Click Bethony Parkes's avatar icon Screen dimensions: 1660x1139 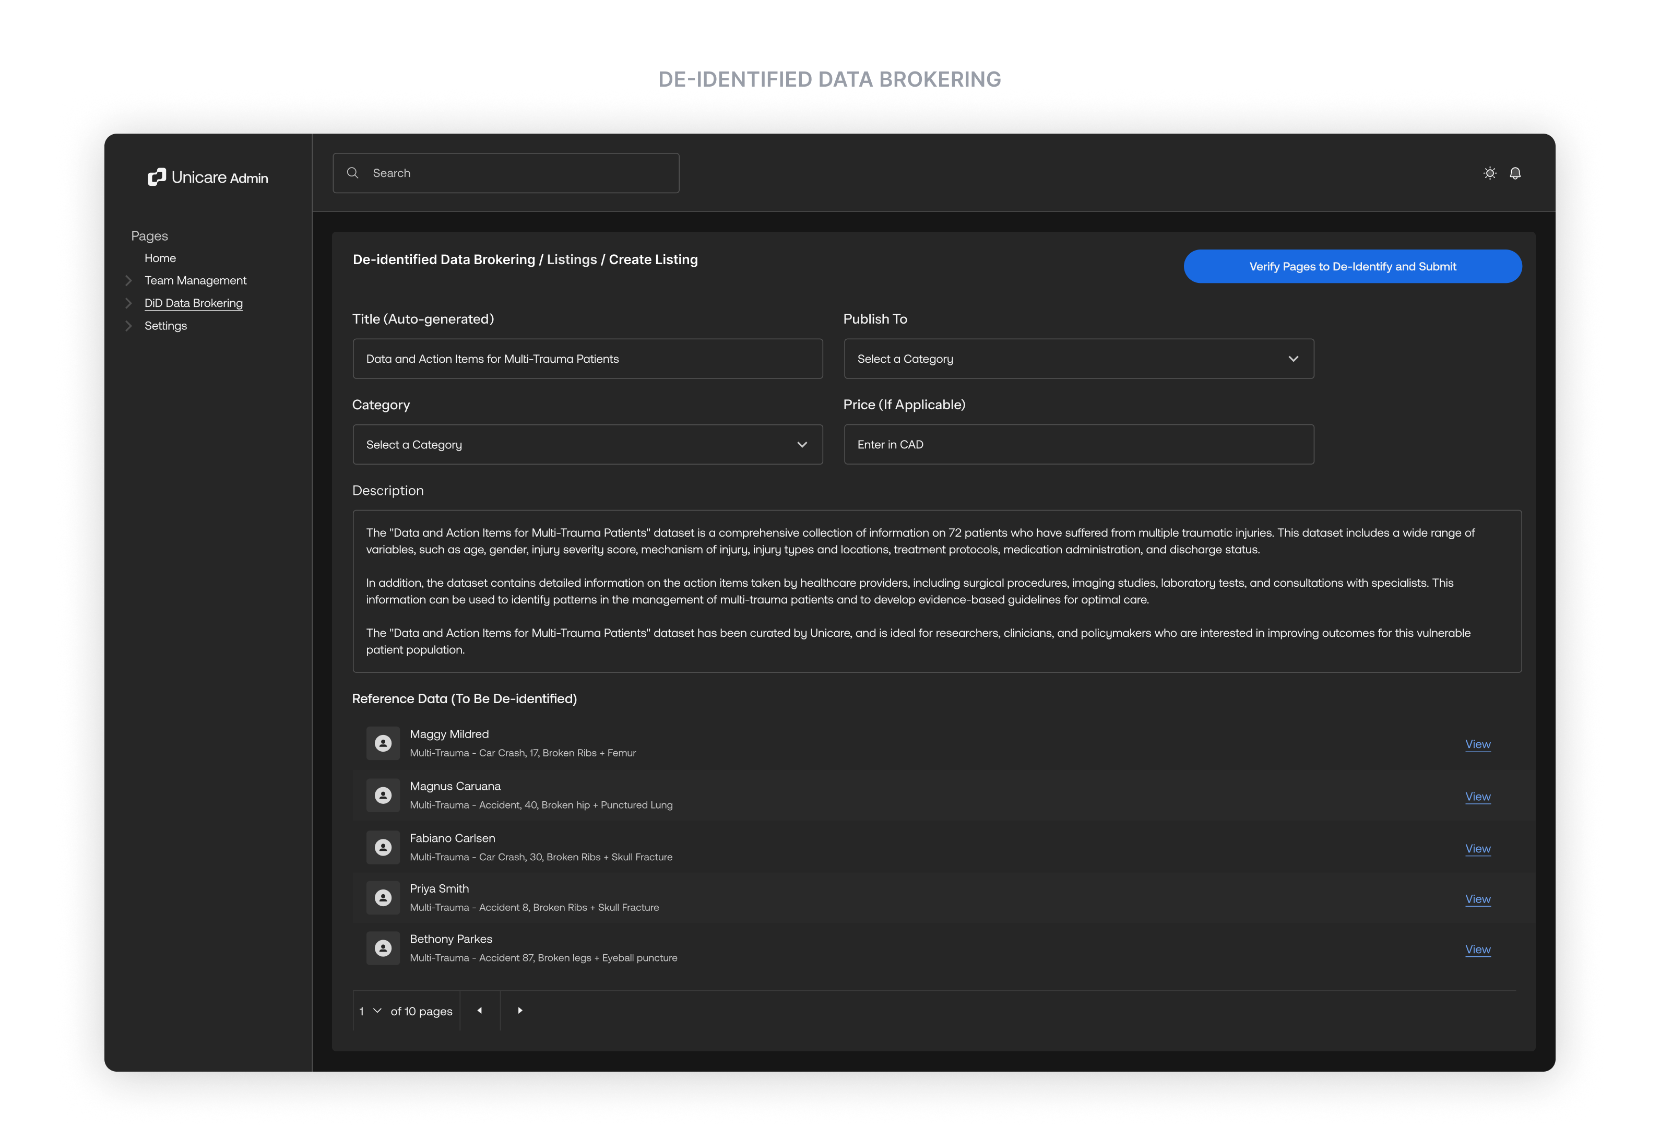[x=383, y=947]
